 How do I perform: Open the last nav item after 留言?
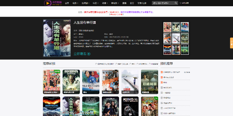pos(142,3)
